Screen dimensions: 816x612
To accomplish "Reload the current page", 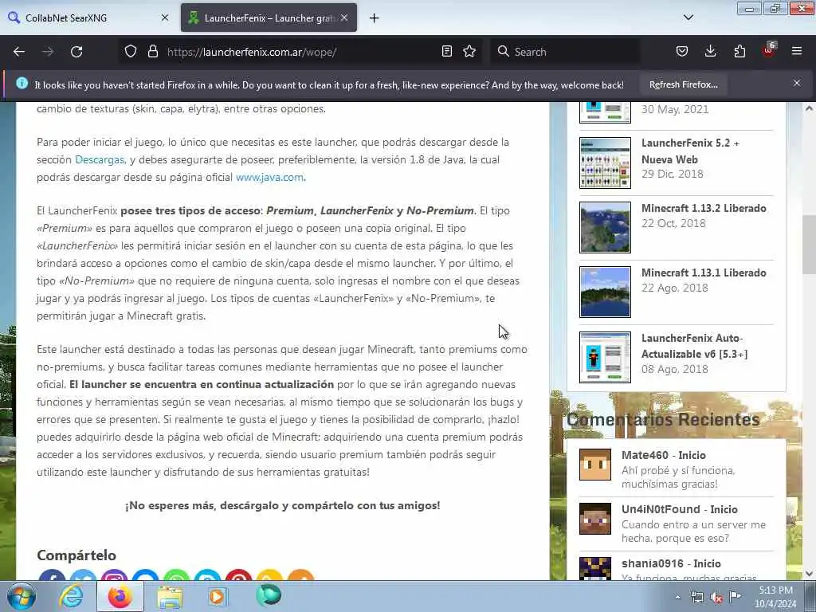I will coord(76,52).
